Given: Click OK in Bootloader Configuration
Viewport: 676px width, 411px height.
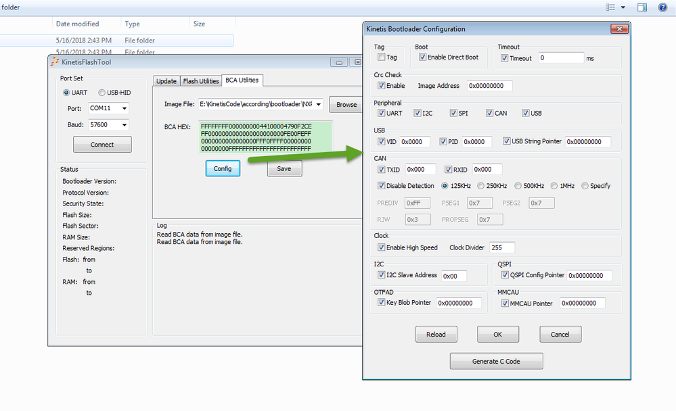Looking at the screenshot, I should tap(498, 335).
